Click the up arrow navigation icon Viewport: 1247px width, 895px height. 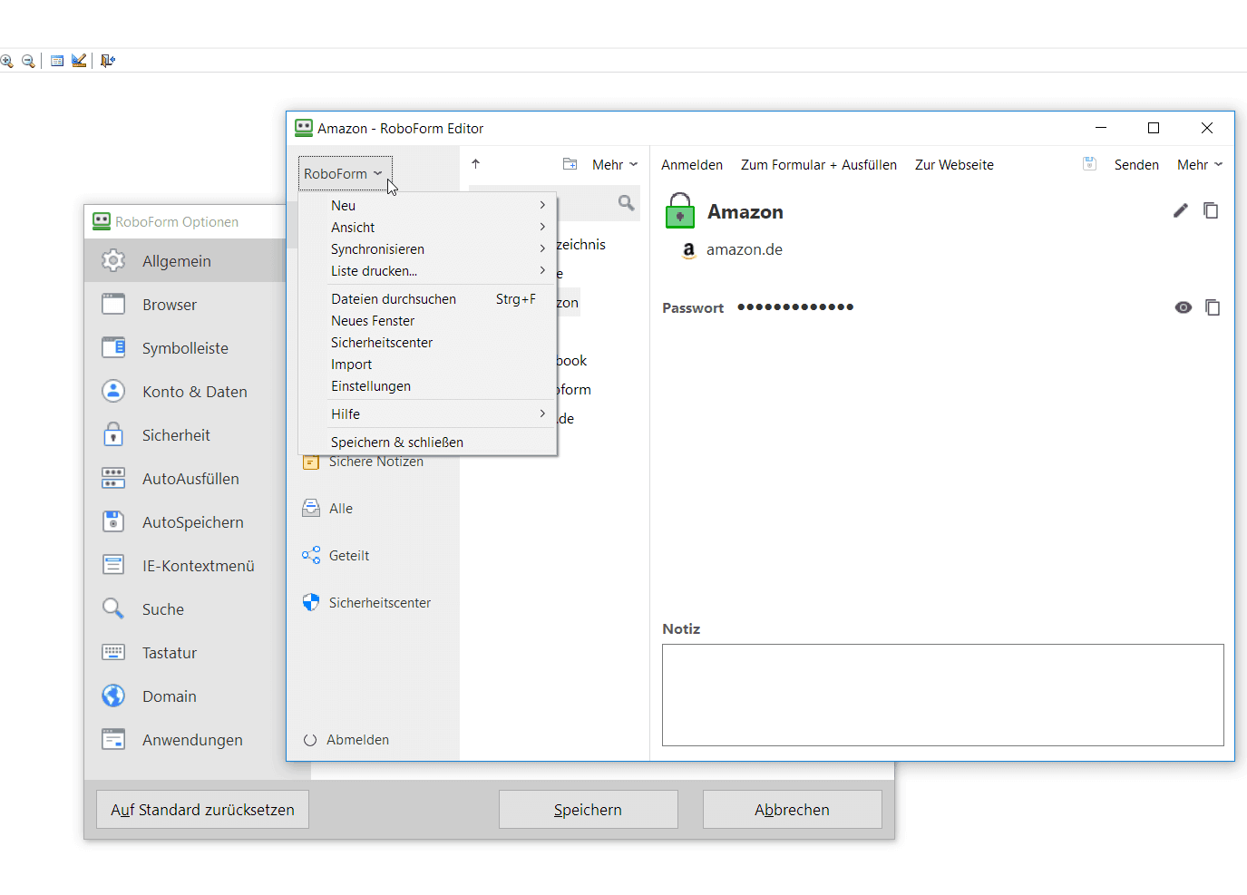[x=475, y=164]
